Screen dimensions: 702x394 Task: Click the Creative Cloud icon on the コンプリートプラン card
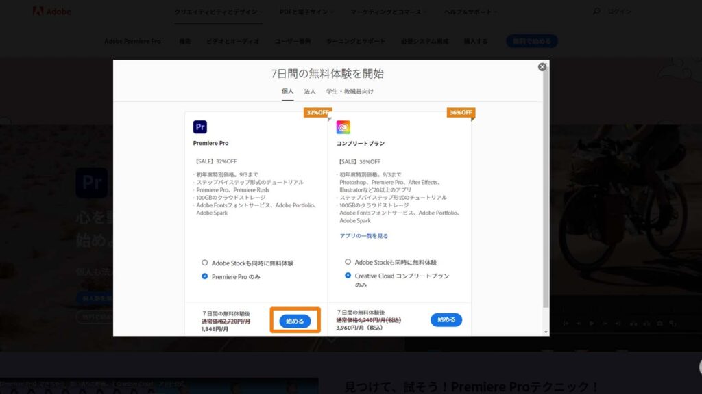point(343,127)
